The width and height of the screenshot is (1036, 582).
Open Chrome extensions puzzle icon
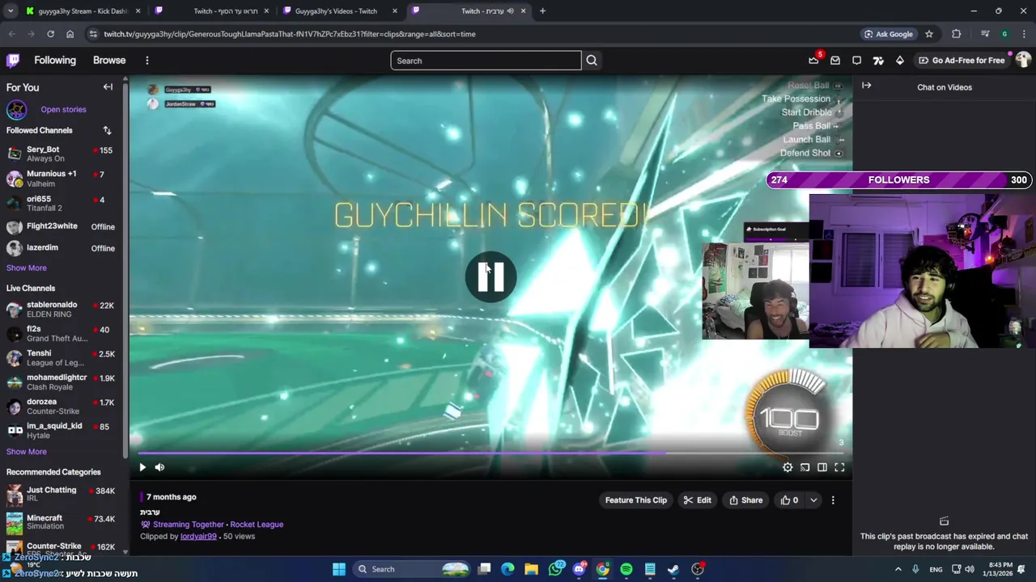click(957, 34)
